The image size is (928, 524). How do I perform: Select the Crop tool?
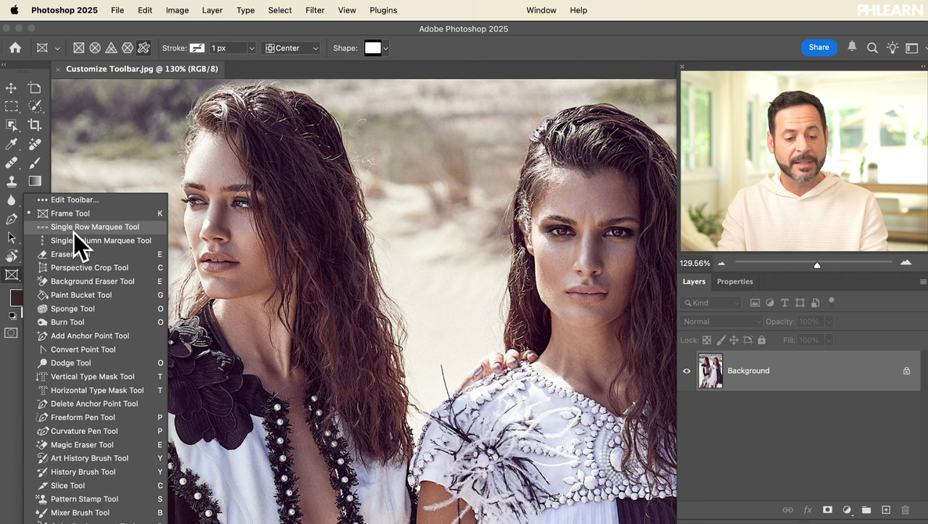(34, 125)
